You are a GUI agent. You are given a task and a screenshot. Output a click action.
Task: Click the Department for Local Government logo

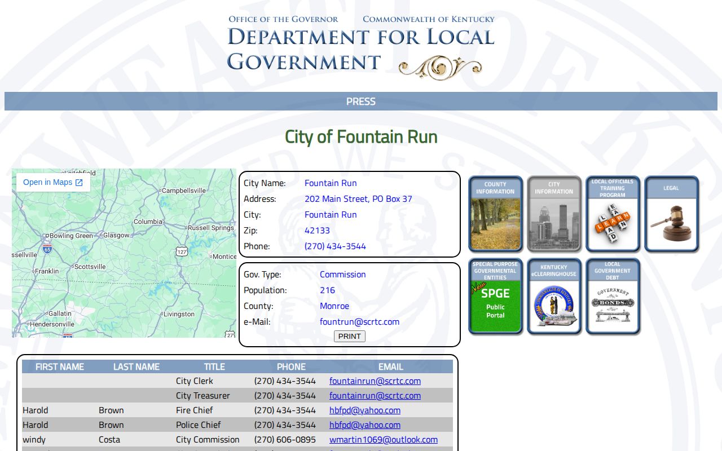coord(361,47)
